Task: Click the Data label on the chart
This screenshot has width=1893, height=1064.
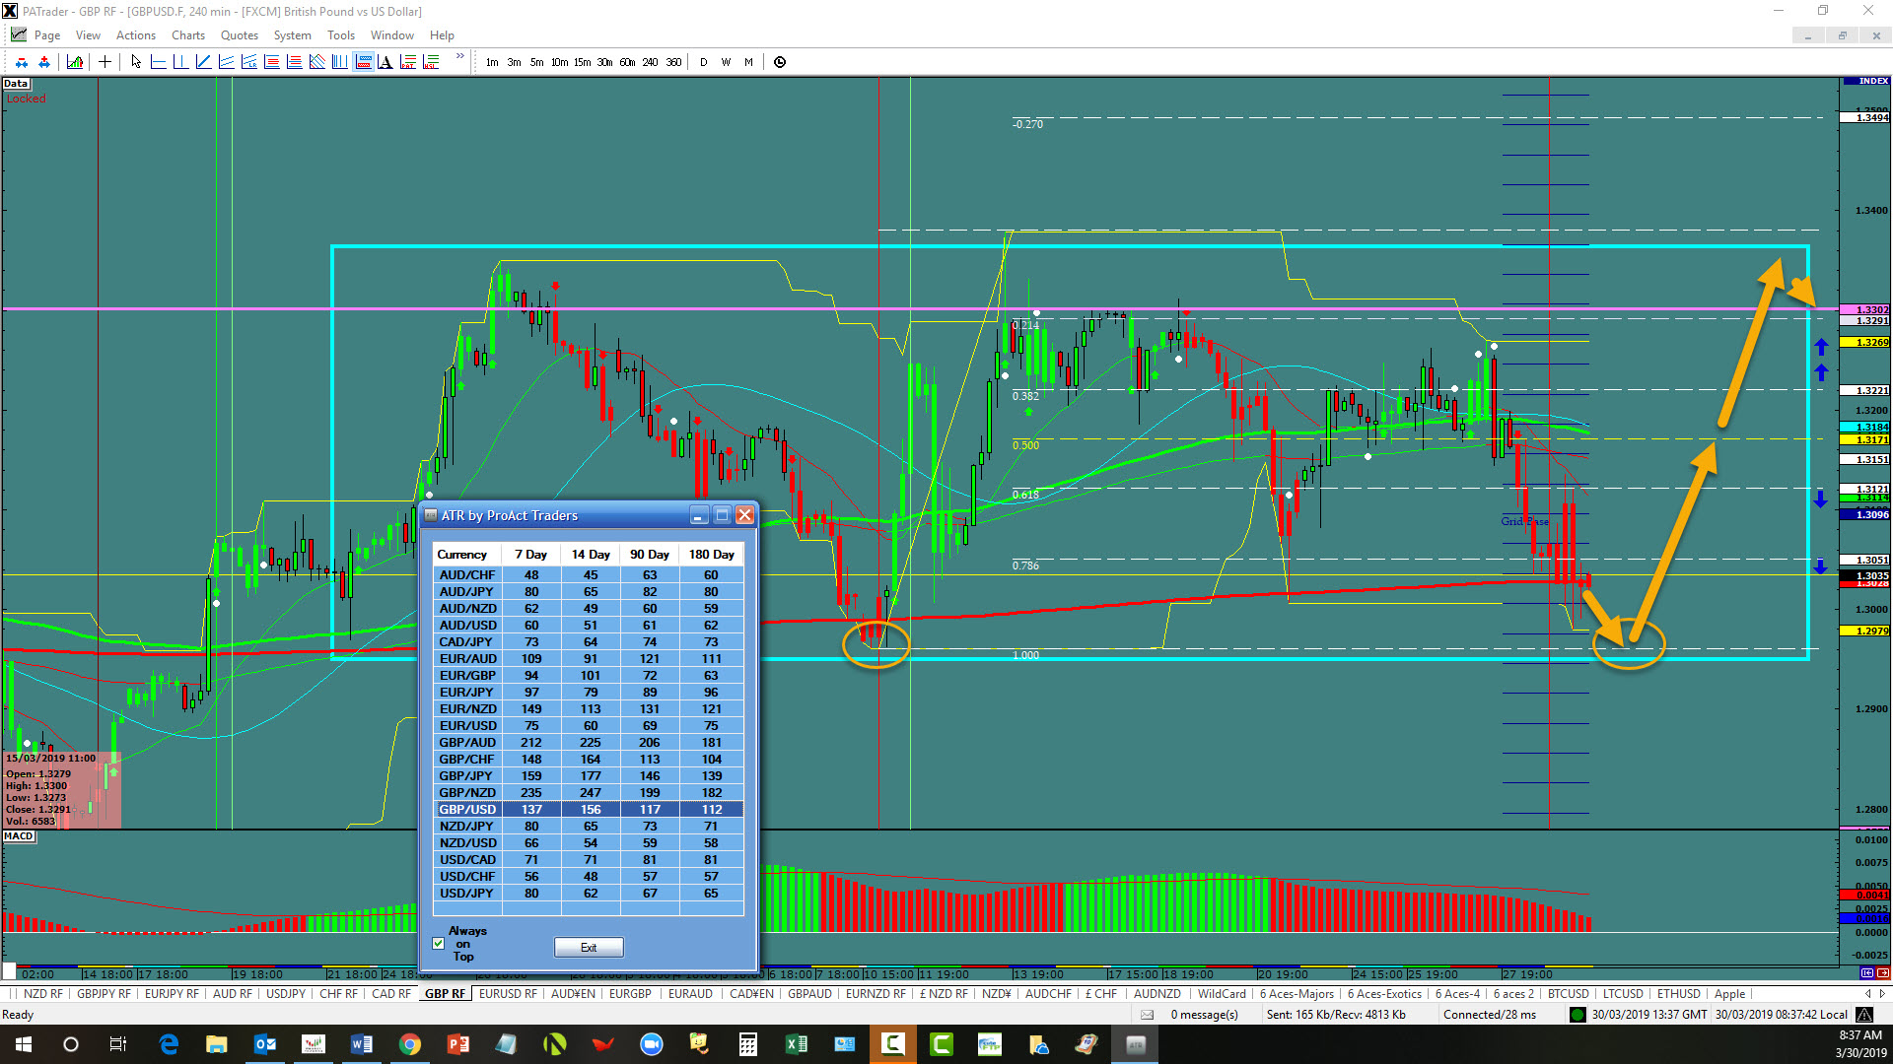Action: [x=16, y=84]
